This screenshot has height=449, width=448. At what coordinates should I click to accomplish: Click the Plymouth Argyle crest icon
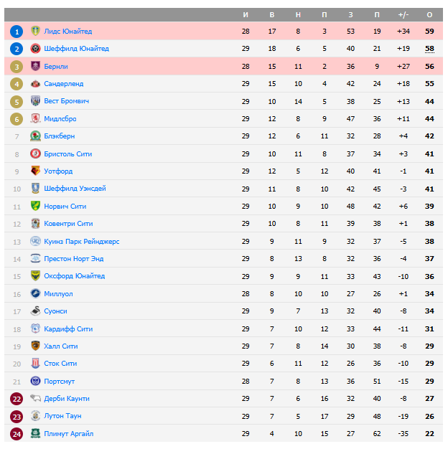(35, 434)
